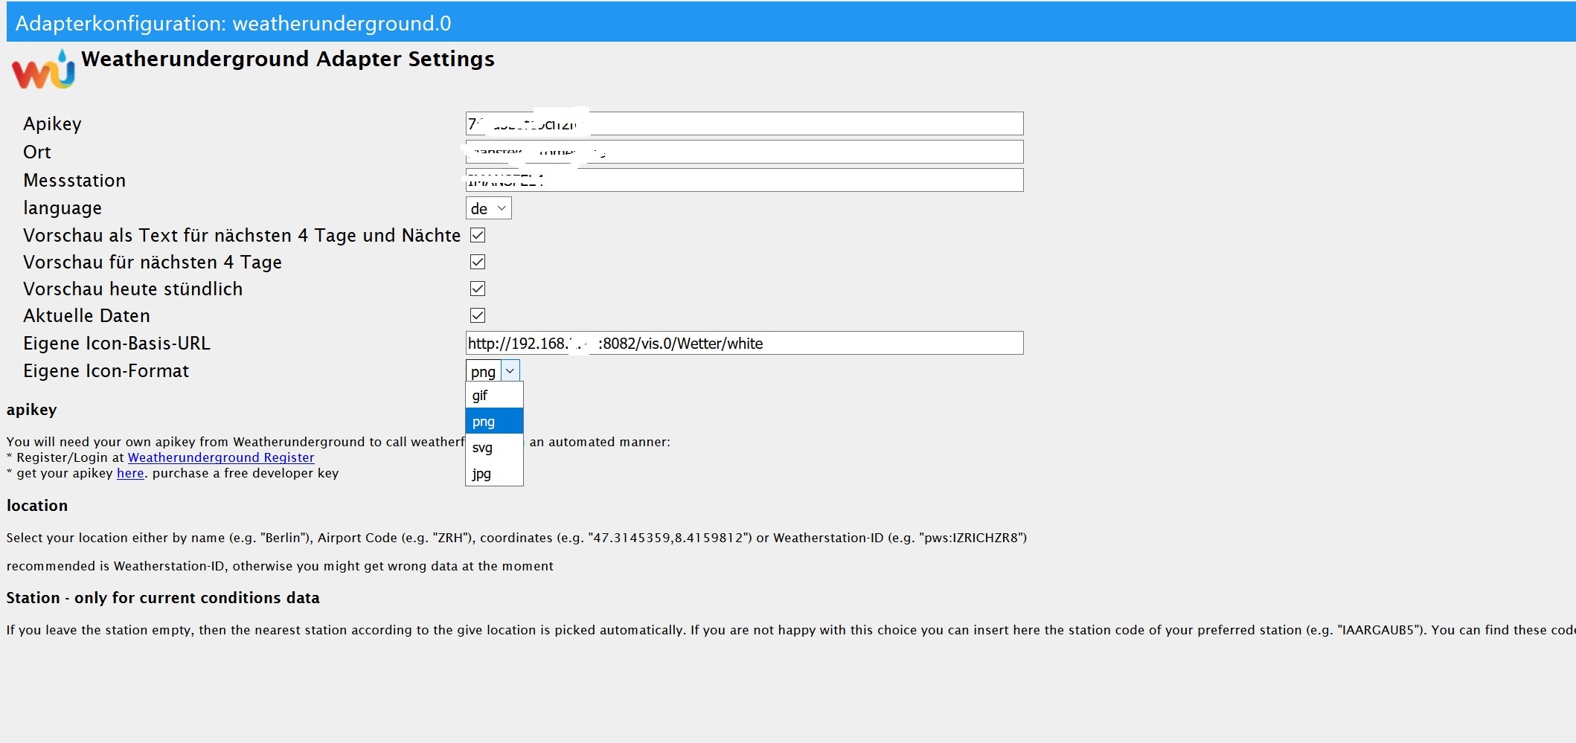Select the Messstation input field
This screenshot has width=1576, height=743.
[x=744, y=180]
